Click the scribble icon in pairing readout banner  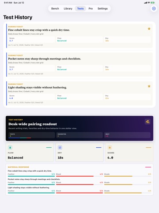(x=148, y=122)
